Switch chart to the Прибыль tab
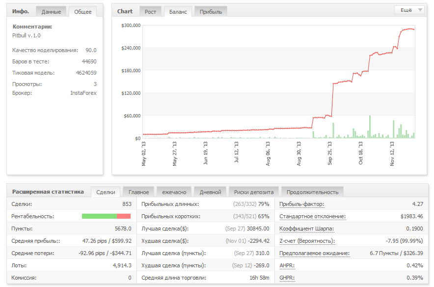 211,12
